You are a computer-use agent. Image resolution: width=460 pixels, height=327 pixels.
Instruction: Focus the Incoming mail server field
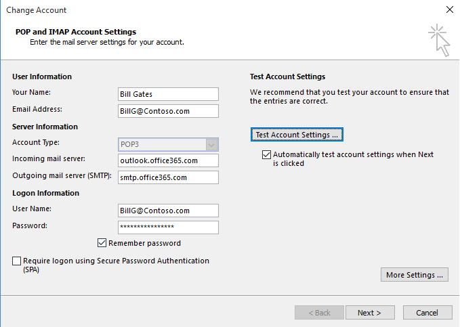[x=168, y=160]
